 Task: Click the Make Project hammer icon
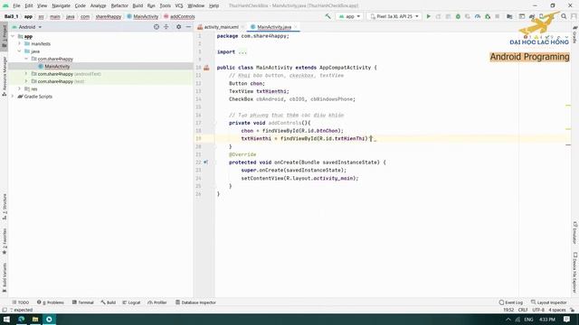327,16
